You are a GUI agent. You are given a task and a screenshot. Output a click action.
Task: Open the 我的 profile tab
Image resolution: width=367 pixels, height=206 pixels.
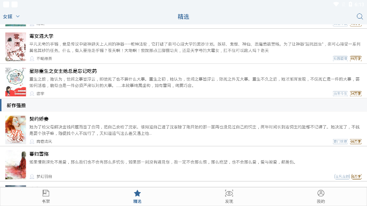tap(321, 196)
